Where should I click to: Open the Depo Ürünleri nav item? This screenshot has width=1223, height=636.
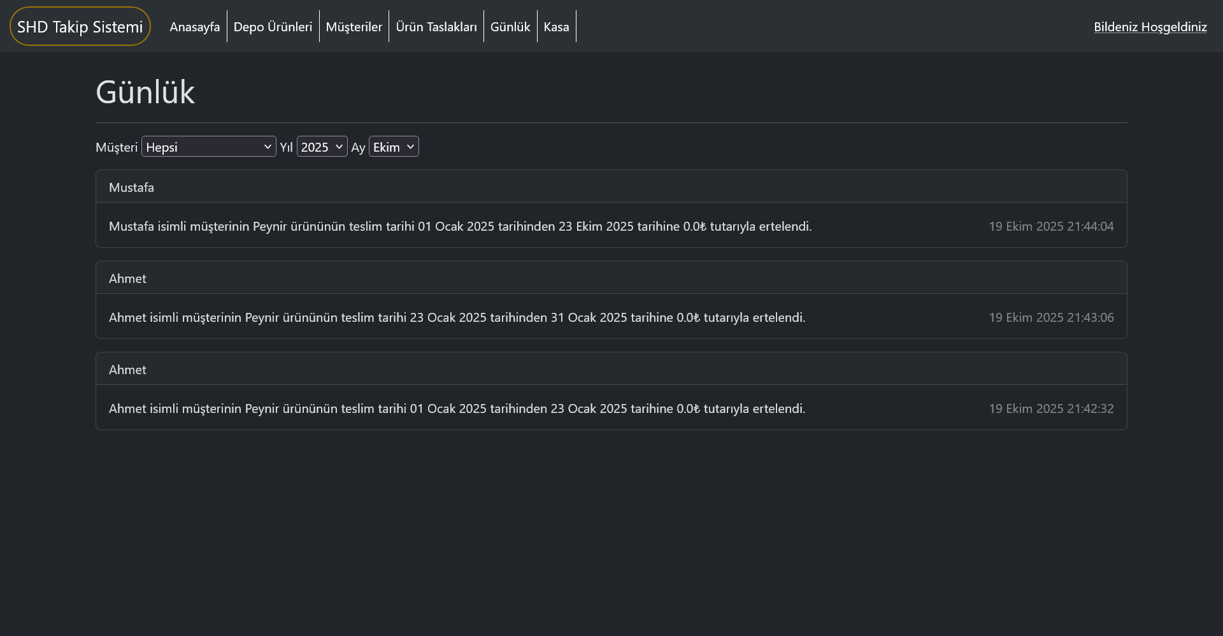point(273,27)
